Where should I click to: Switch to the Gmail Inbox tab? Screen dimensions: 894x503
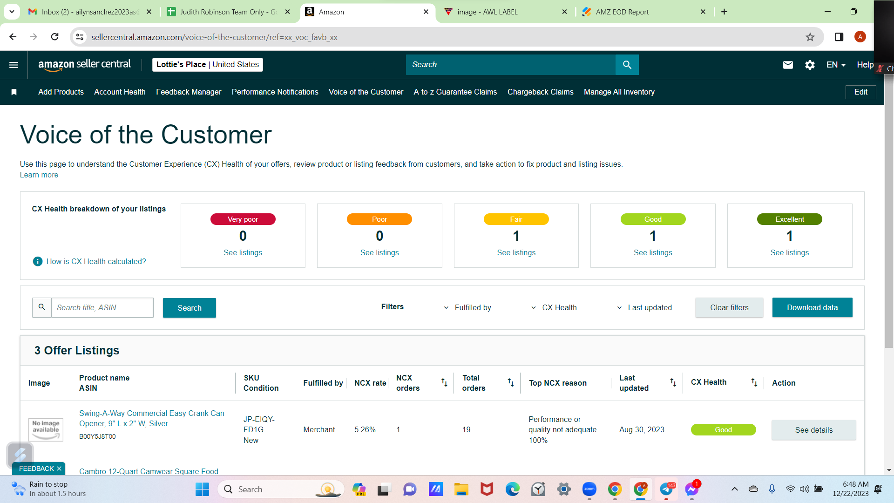[90, 12]
